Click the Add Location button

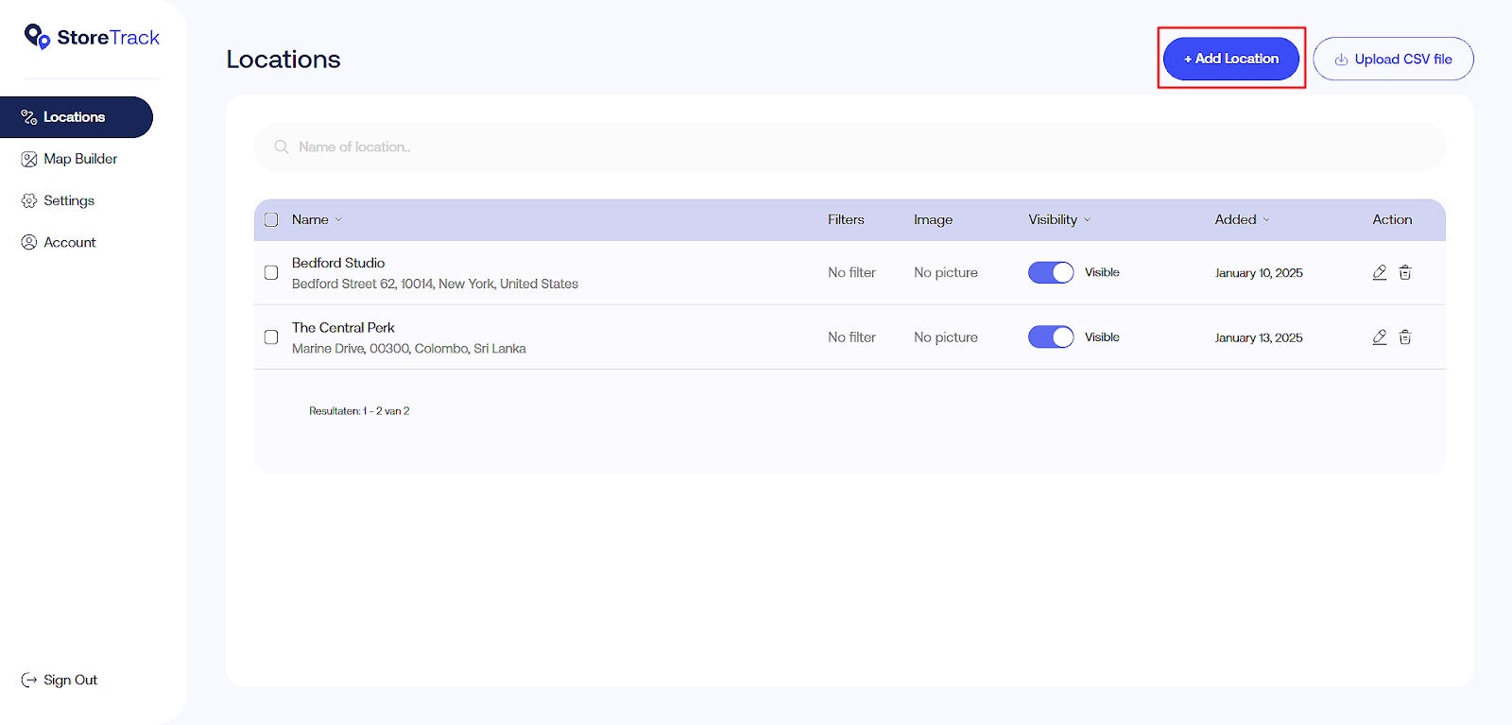tap(1231, 59)
